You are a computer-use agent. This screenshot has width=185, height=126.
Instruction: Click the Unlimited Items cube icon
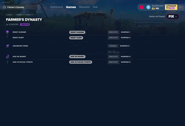pyautogui.click(x=7, y=46)
